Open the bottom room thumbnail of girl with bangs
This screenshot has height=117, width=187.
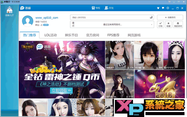(x=91, y=107)
